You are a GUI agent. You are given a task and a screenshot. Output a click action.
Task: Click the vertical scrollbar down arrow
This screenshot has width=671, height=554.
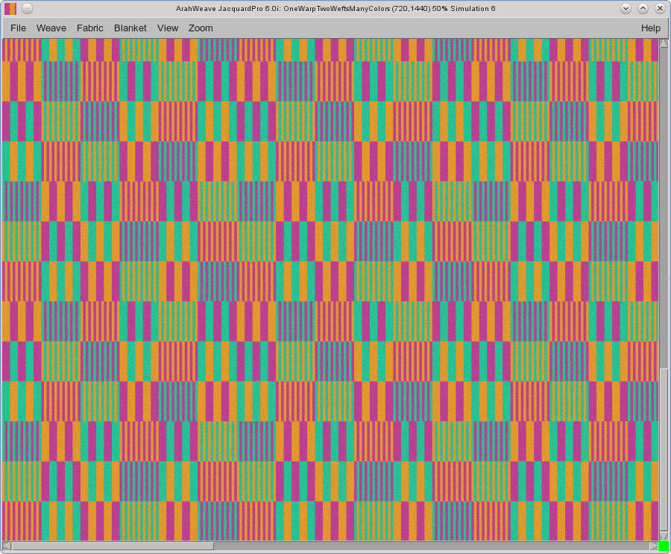(664, 535)
